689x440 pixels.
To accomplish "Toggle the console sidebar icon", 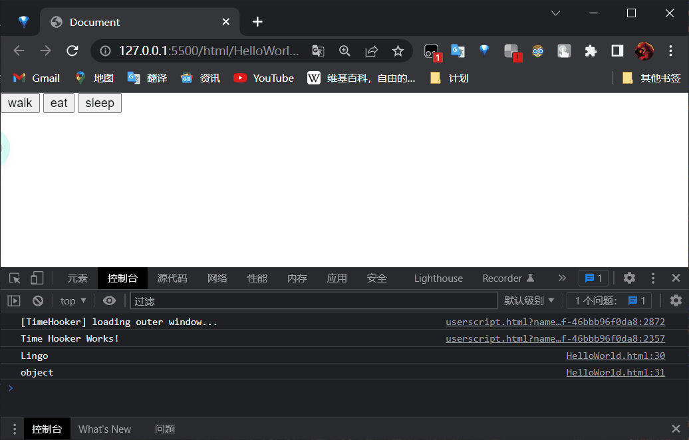I will (14, 301).
